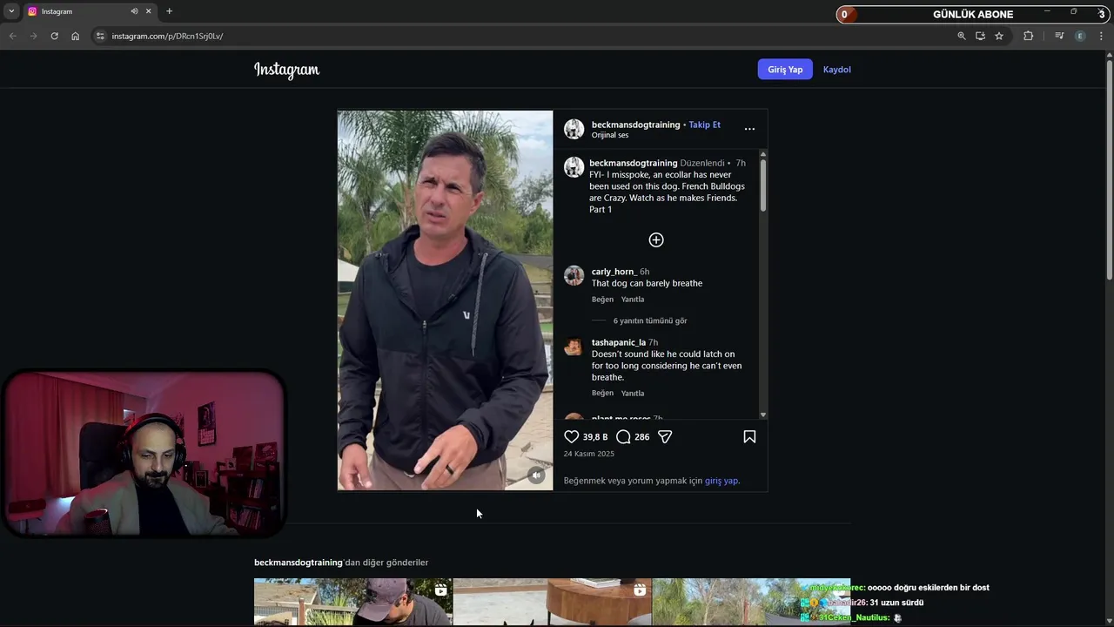Open tashapanic_la profile avatar
This screenshot has width=1114, height=627.
(x=574, y=346)
